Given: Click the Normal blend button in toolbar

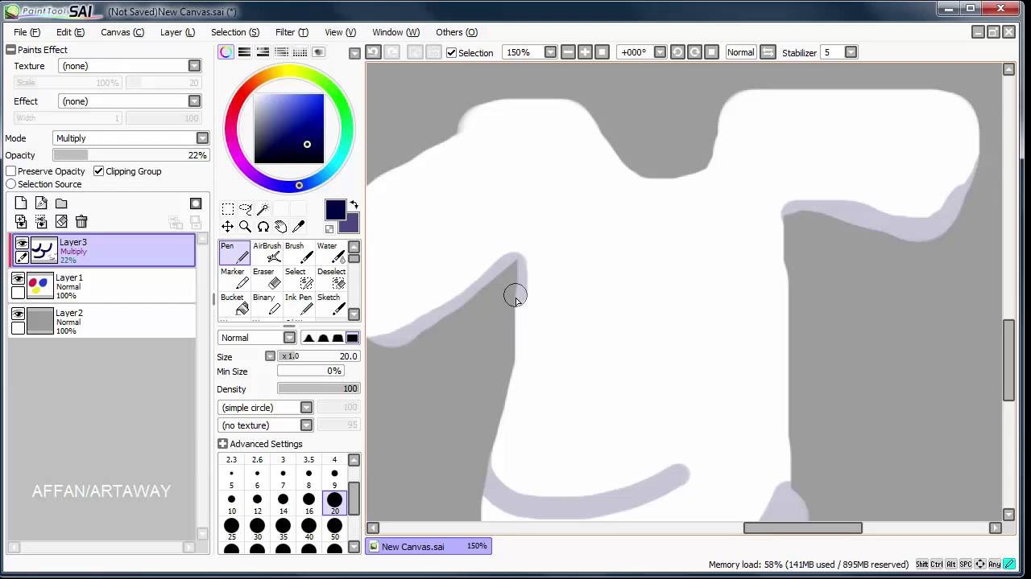Looking at the screenshot, I should (x=740, y=52).
